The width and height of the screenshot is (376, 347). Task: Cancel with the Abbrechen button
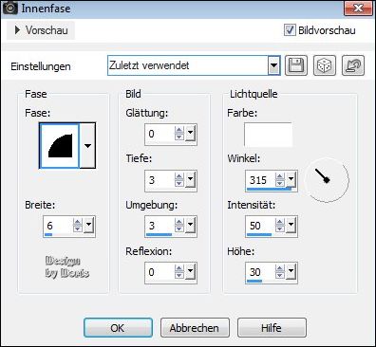point(195,328)
